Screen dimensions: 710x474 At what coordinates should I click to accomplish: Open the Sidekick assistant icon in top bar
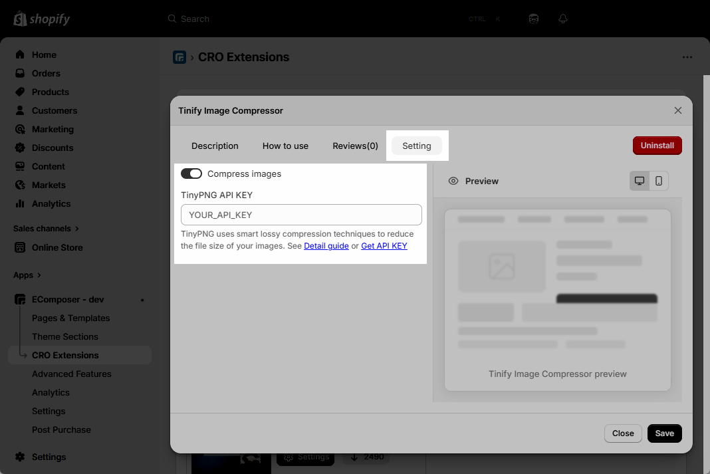pos(534,19)
